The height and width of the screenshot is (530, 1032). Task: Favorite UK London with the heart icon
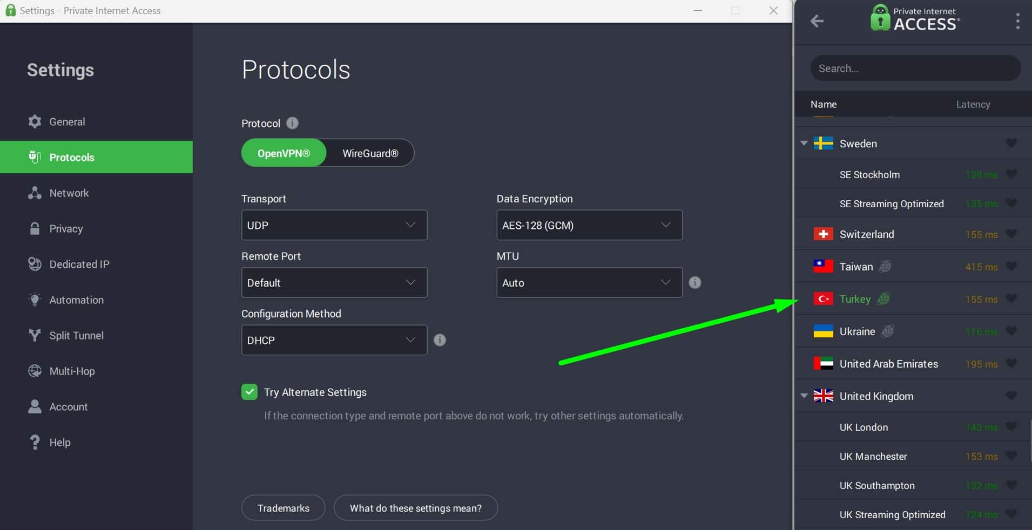click(1011, 426)
